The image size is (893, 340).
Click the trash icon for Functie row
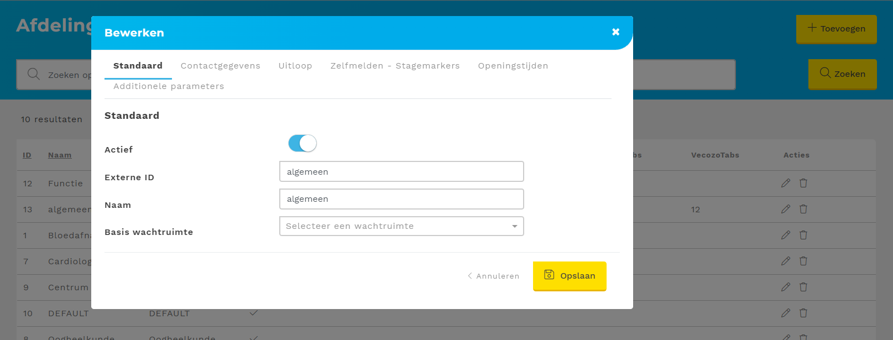click(x=803, y=183)
